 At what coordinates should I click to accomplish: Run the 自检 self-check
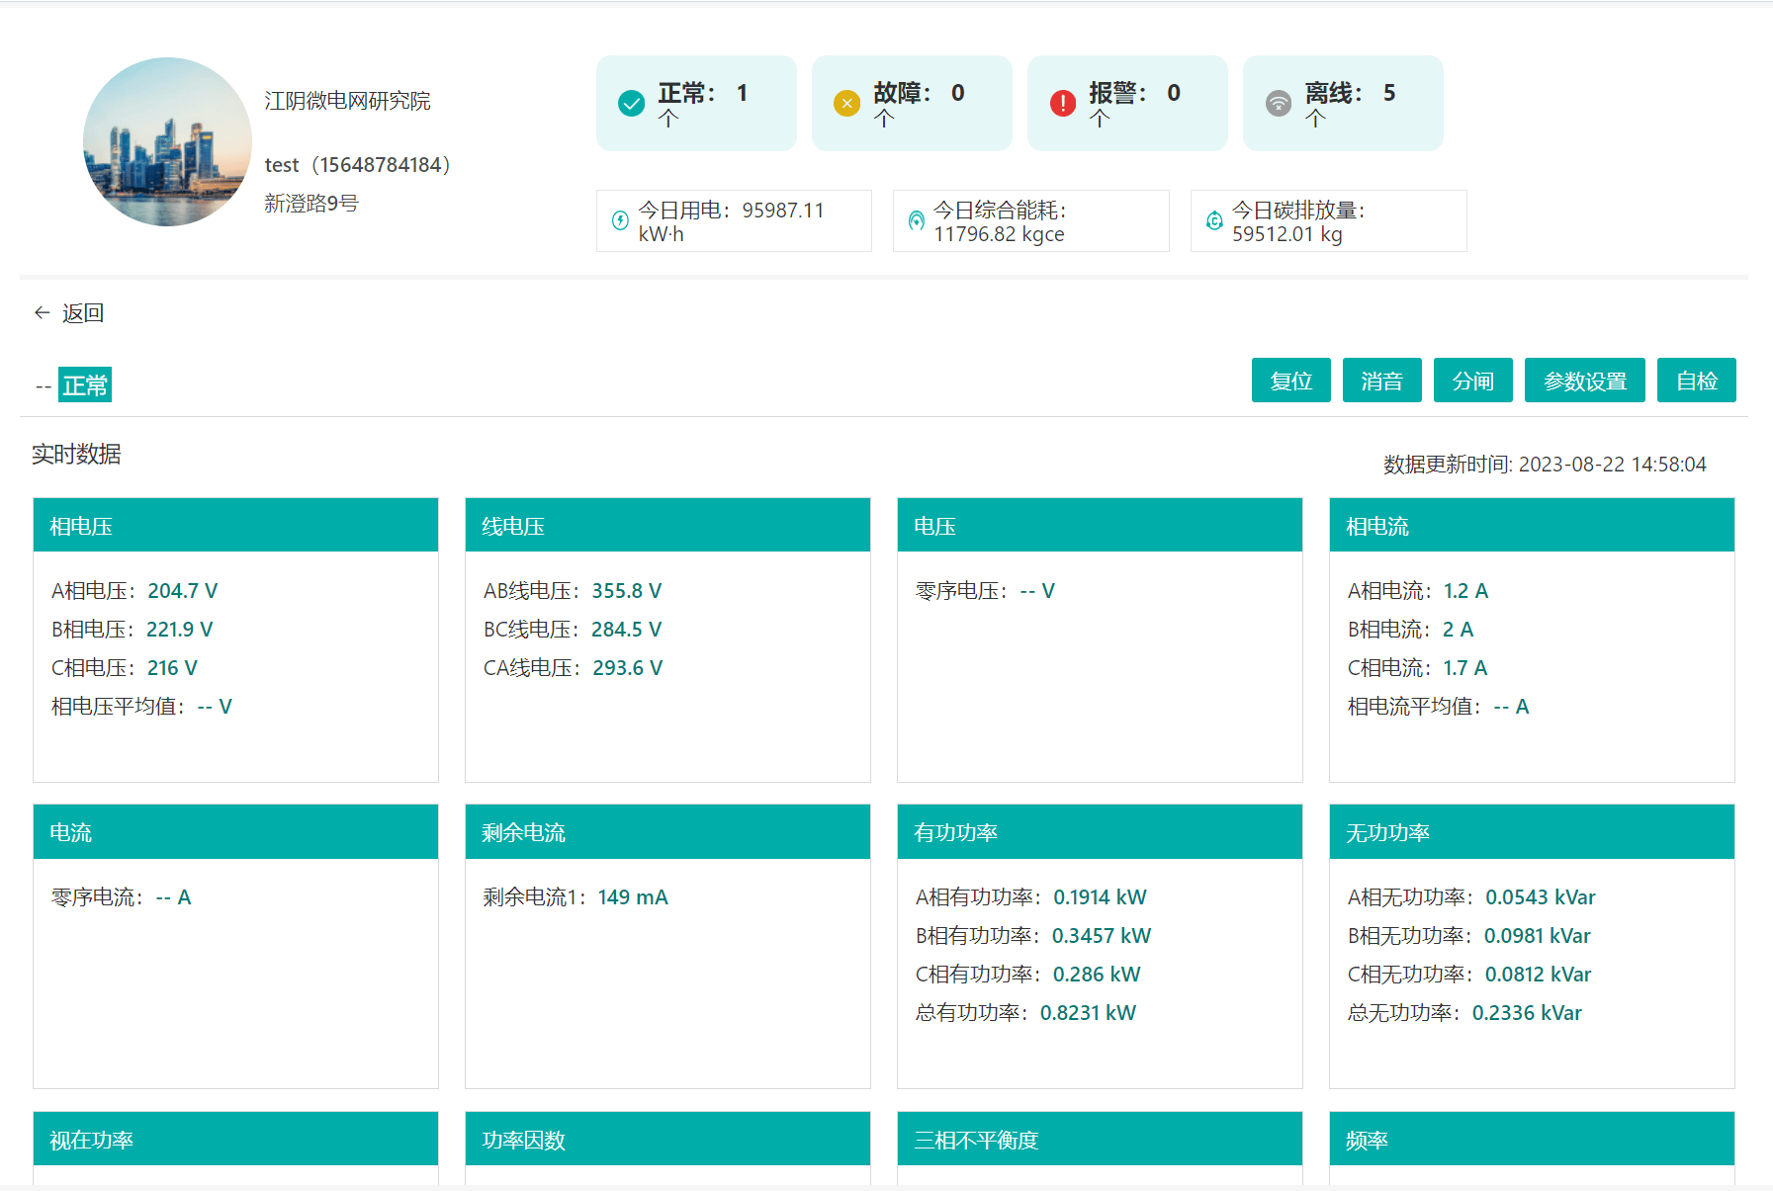pos(1696,381)
